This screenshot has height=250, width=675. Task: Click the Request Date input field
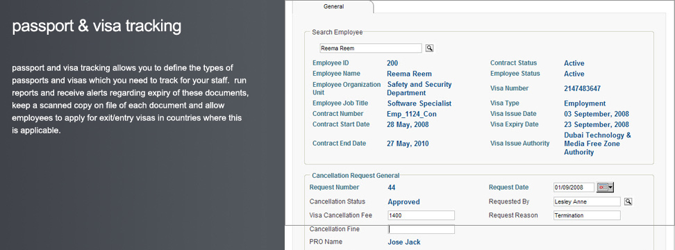574,187
